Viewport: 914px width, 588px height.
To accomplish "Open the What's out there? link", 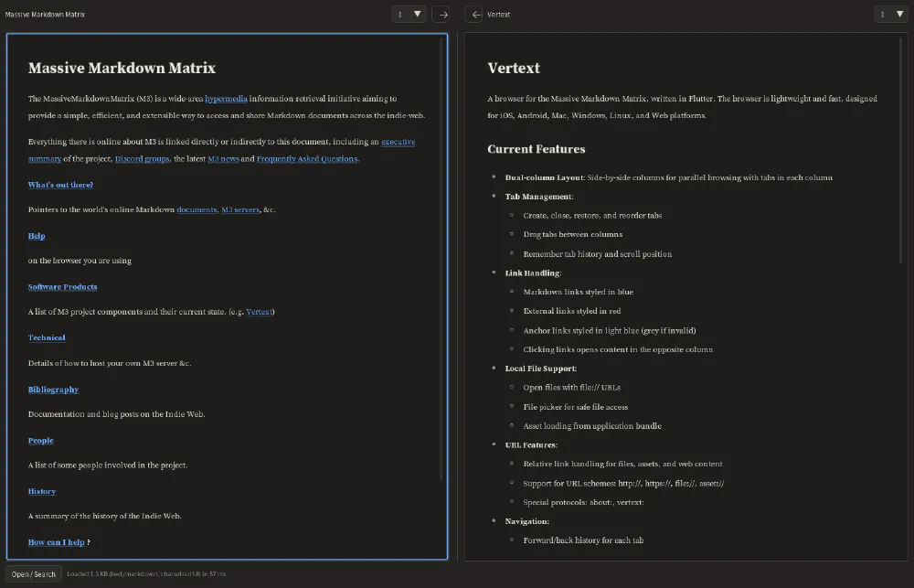I will pyautogui.click(x=60, y=185).
